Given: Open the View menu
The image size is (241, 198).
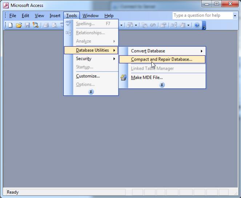Looking at the screenshot, I should (x=39, y=16).
